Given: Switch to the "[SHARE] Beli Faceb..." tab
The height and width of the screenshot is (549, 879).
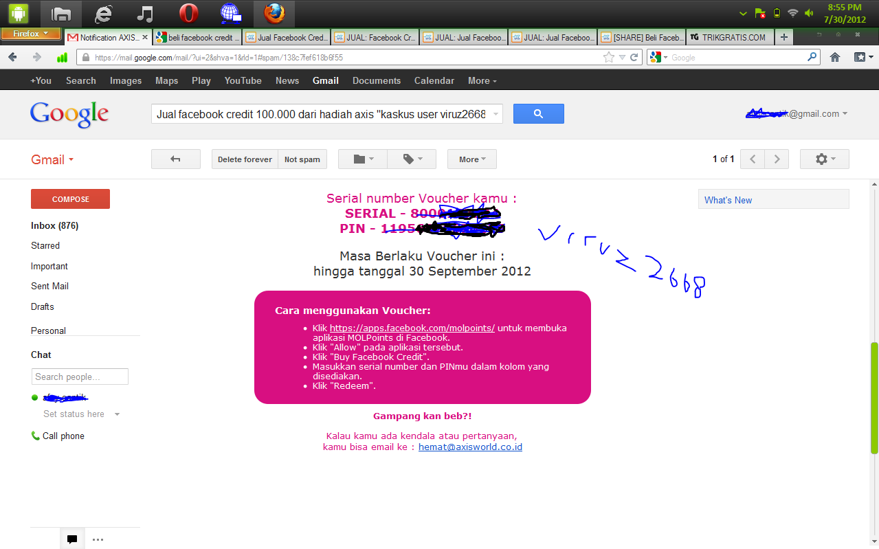Looking at the screenshot, I should pos(641,38).
